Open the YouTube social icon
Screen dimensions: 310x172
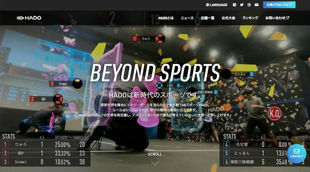click(257, 5)
